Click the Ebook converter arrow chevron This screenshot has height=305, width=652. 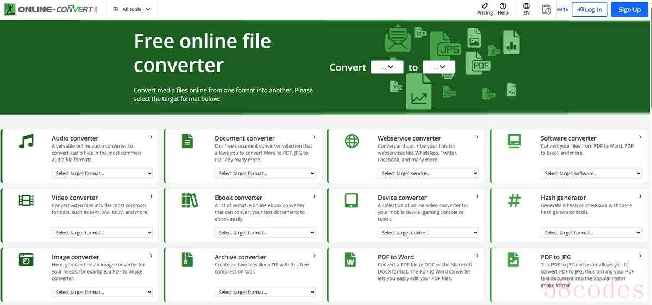click(314, 196)
